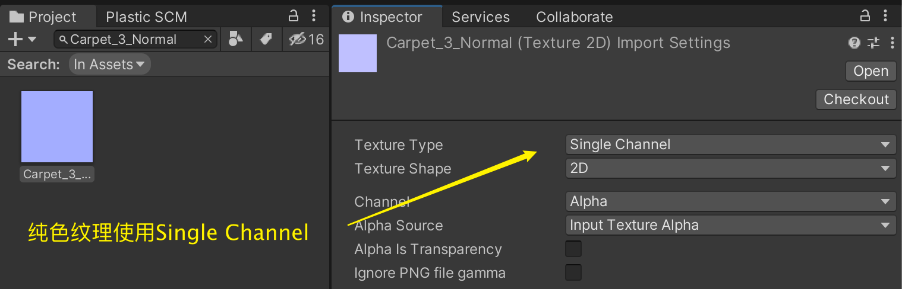The width and height of the screenshot is (902, 289).
Task: Expand the Texture Type dropdown
Action: tap(730, 144)
